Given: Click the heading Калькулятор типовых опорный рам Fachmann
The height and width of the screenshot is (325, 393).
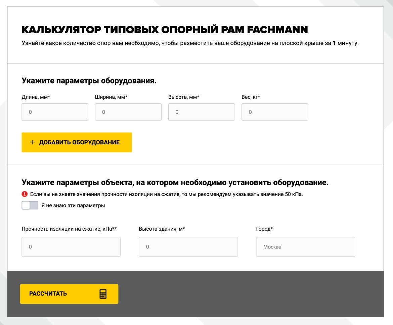Looking at the screenshot, I should pos(165,30).
